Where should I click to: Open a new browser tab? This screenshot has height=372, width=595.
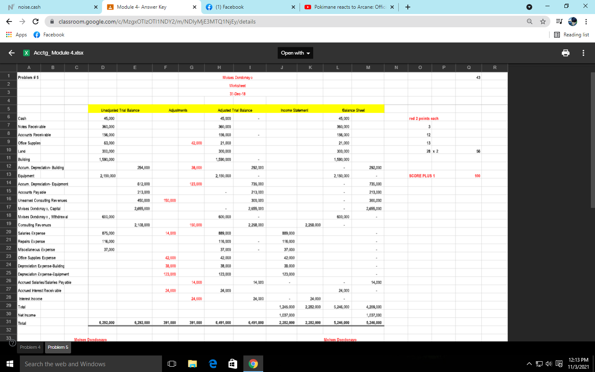[x=408, y=7]
